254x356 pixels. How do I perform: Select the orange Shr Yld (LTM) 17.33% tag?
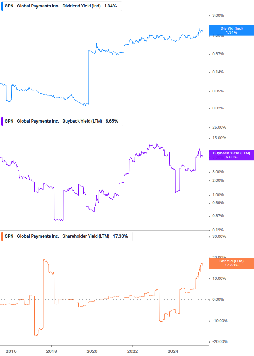click(x=232, y=263)
